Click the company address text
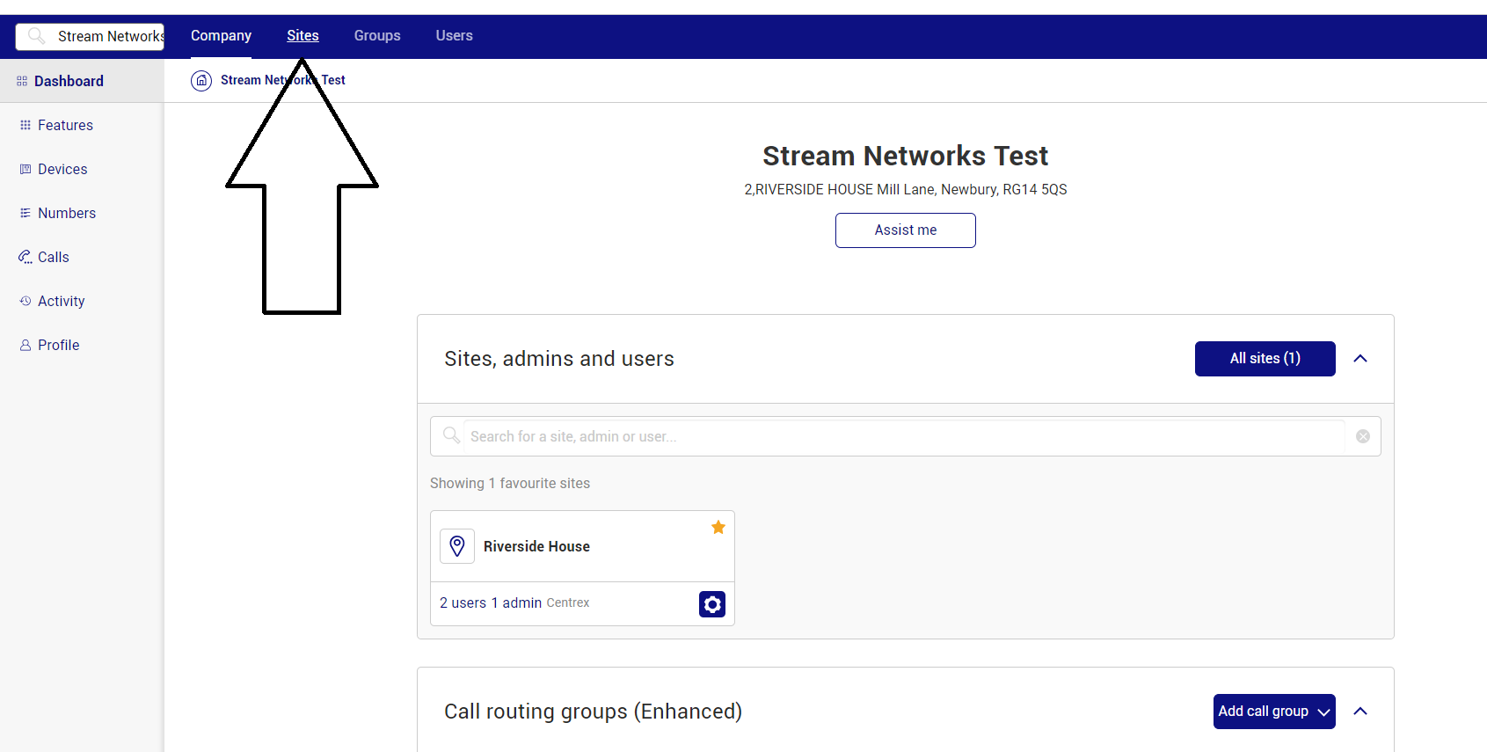Screen dimensions: 1487x752 click(x=906, y=190)
